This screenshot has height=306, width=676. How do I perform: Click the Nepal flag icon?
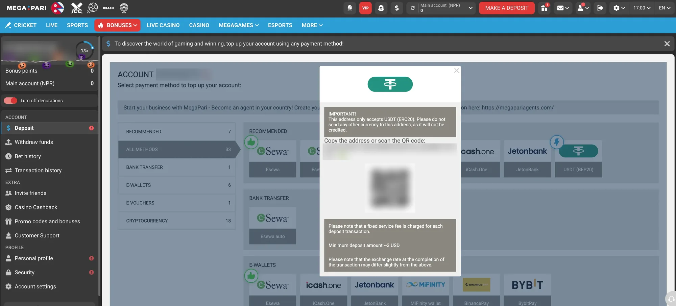tap(57, 8)
